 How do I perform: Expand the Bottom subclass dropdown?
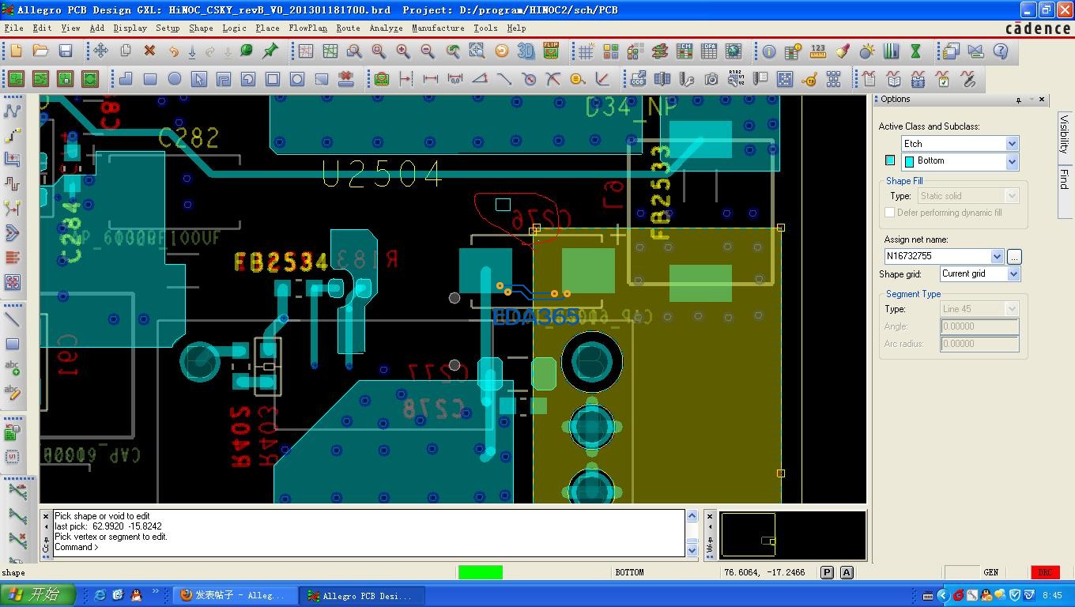pyautogui.click(x=1012, y=161)
